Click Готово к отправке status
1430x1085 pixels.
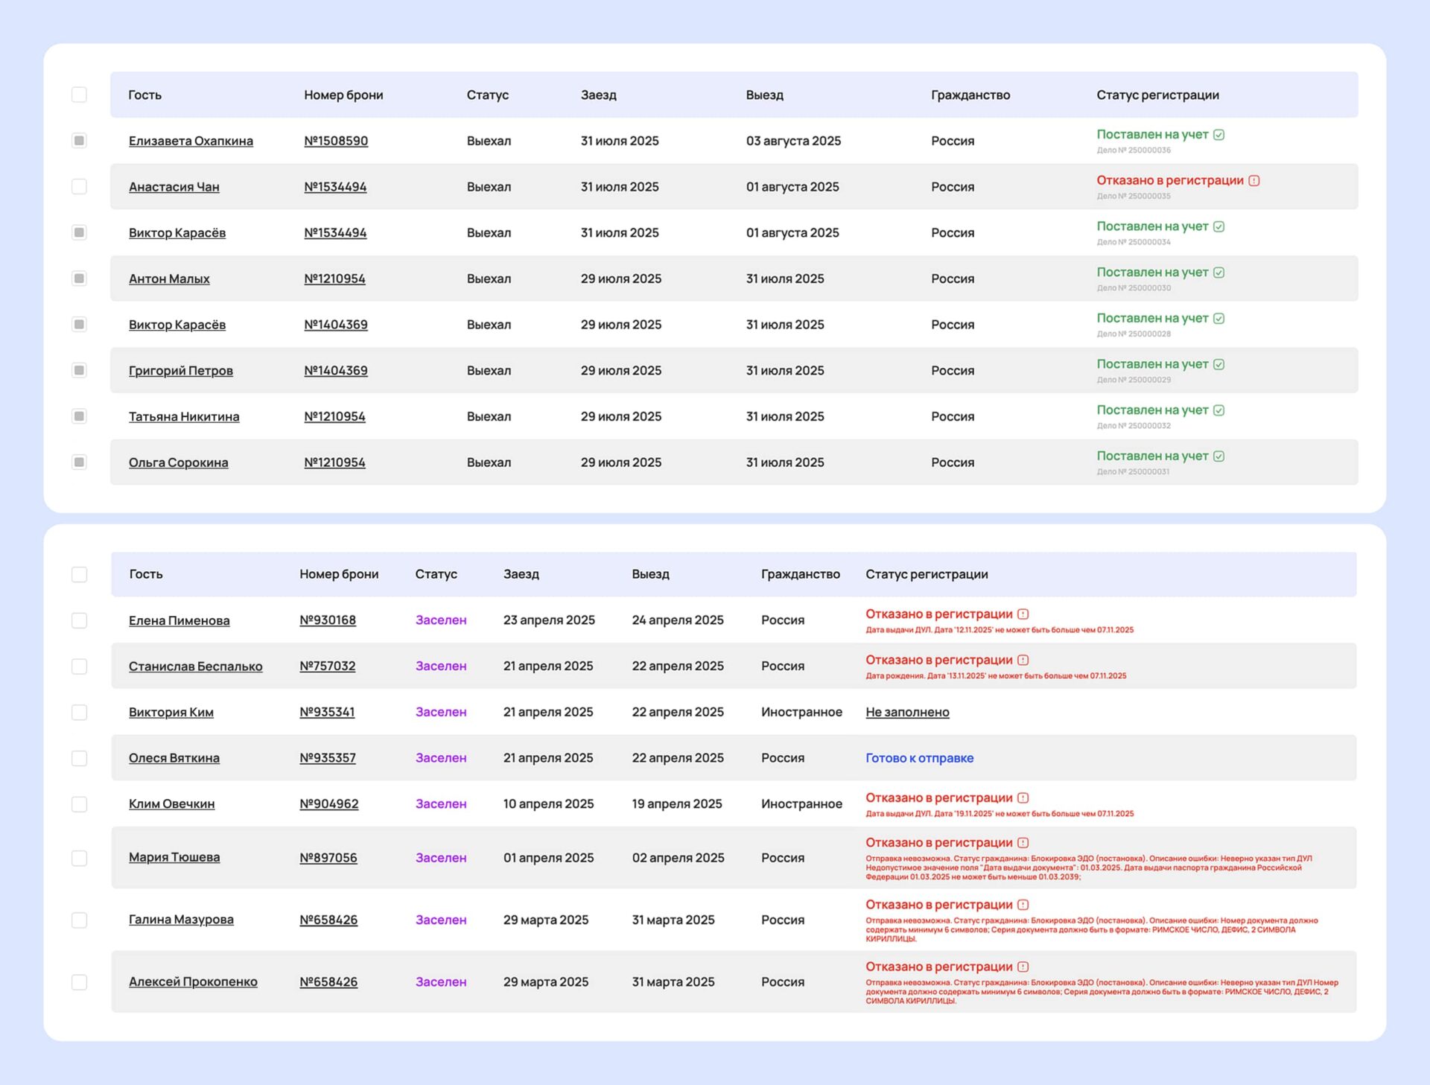tap(918, 758)
